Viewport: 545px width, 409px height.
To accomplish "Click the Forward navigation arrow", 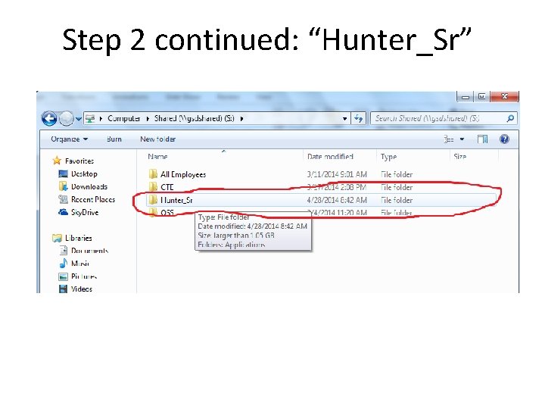I will (x=67, y=119).
